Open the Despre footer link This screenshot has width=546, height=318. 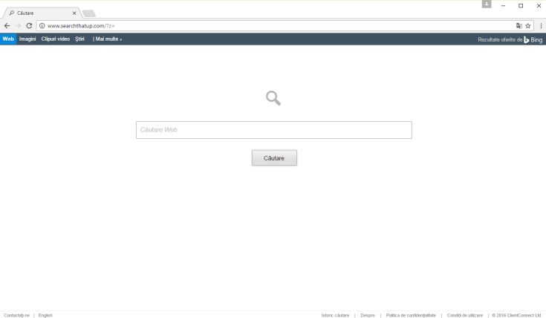pyautogui.click(x=368, y=315)
